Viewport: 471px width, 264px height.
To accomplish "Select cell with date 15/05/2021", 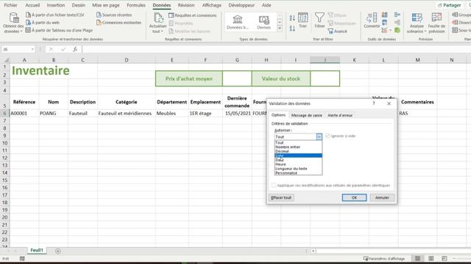I will tap(237, 113).
